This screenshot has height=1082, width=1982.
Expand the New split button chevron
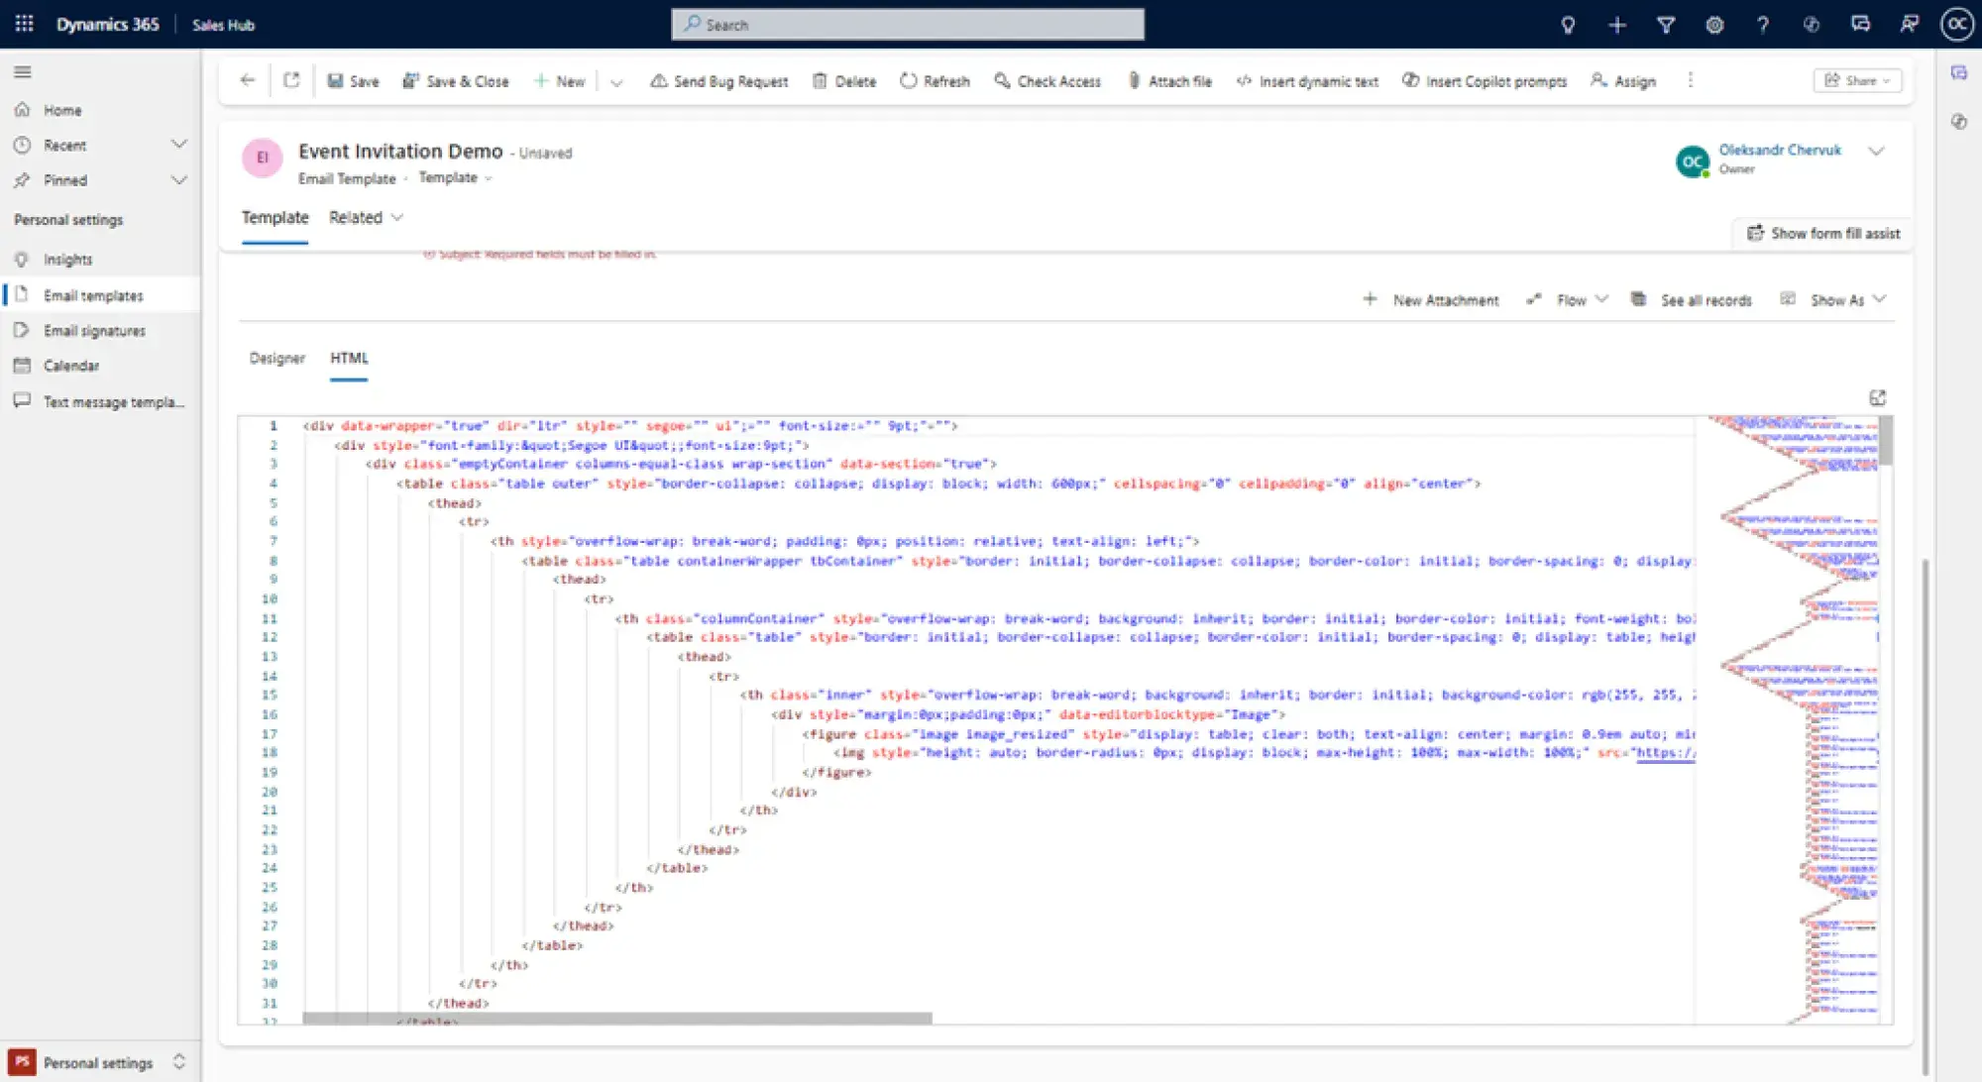[616, 82]
